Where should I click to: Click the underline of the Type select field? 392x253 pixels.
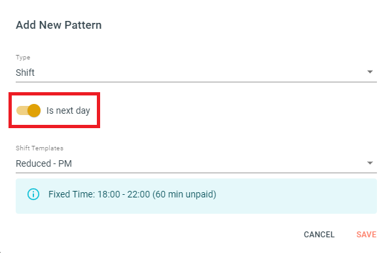[x=196, y=82]
